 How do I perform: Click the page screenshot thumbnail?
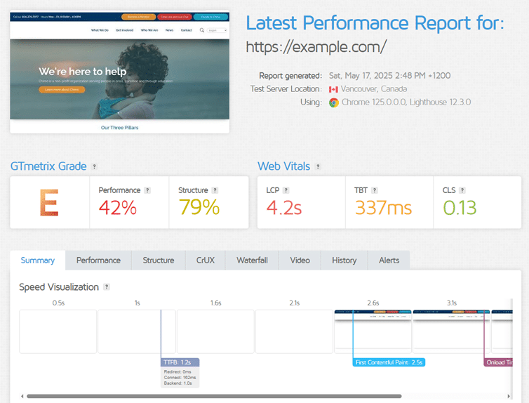[x=120, y=72]
